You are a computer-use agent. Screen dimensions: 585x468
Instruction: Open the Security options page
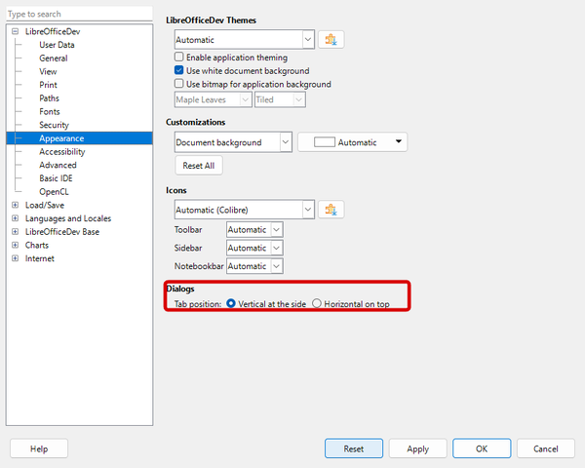pos(54,125)
